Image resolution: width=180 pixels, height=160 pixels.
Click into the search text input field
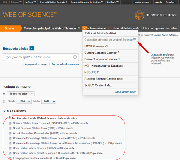[x=37, y=57]
